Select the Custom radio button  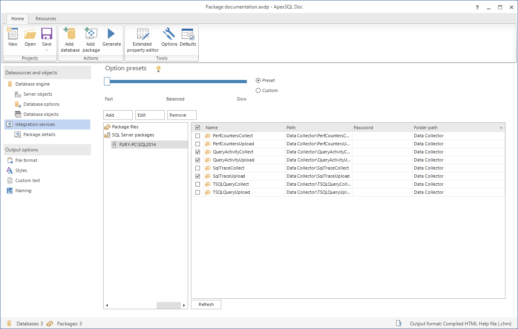pos(258,90)
